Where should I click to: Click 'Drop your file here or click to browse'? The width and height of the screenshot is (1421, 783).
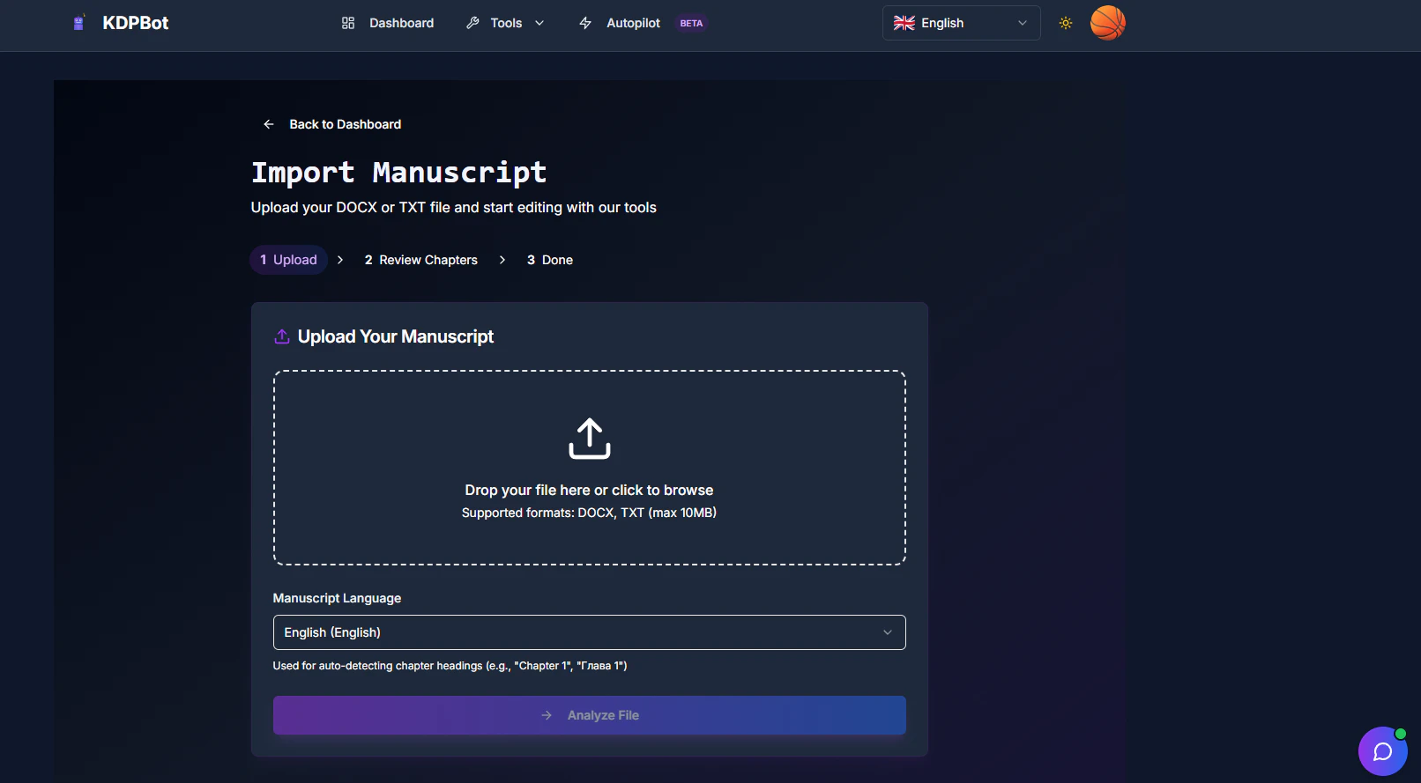[x=589, y=490]
